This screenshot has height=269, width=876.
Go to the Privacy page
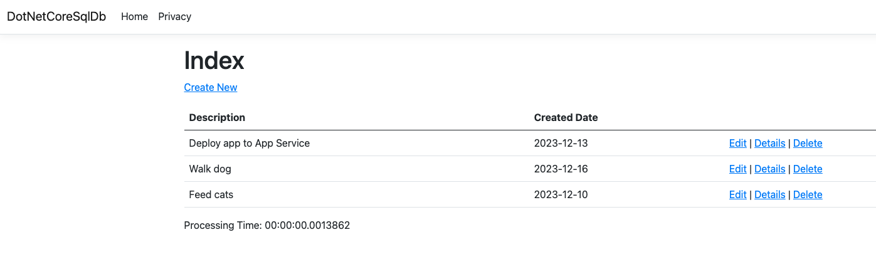174,16
